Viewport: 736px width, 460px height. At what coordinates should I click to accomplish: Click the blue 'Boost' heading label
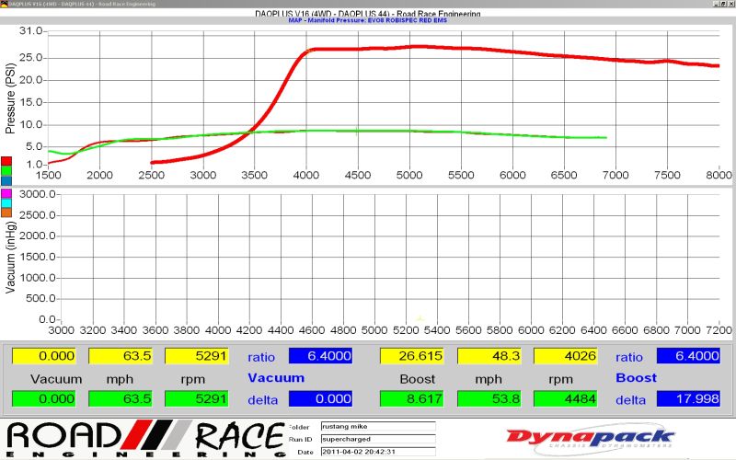636,378
